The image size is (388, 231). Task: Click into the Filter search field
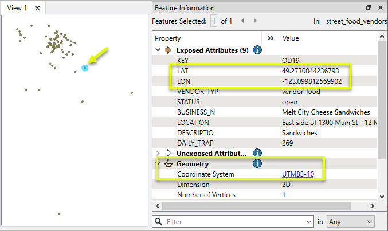click(235, 221)
